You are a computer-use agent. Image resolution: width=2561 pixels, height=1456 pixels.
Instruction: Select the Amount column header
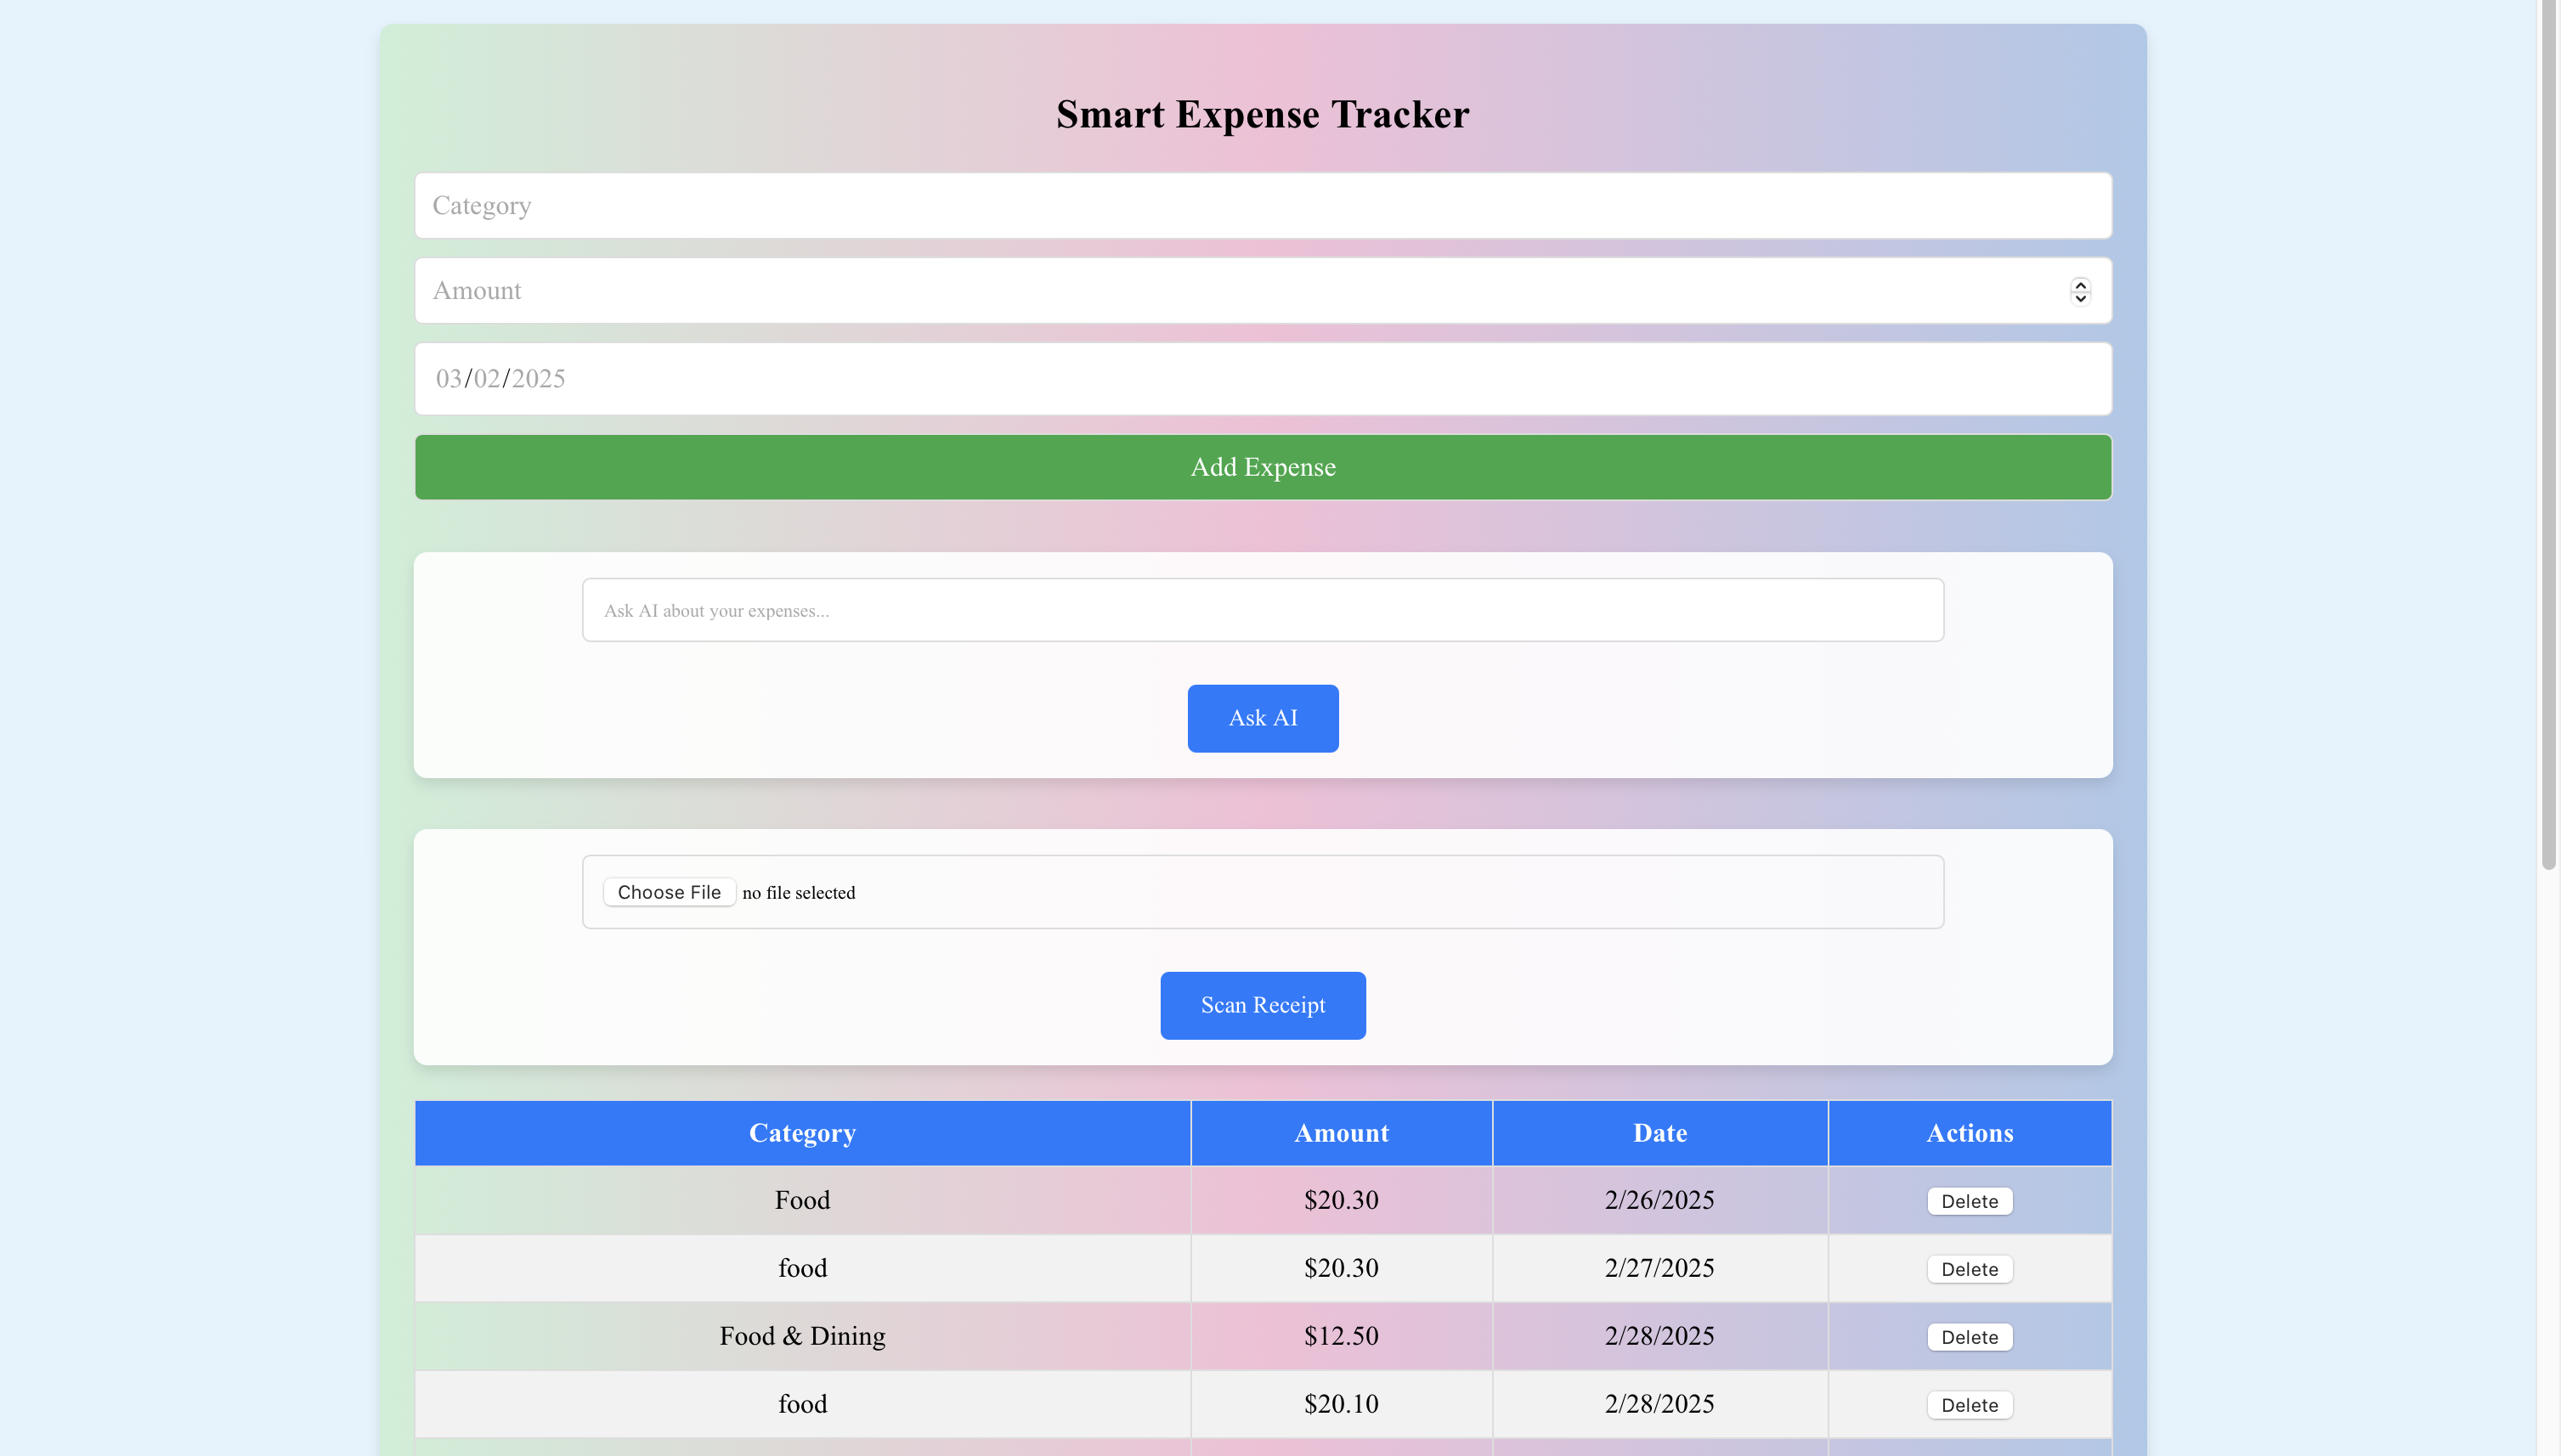click(1341, 1132)
